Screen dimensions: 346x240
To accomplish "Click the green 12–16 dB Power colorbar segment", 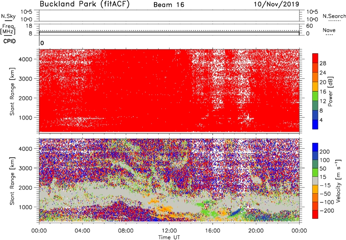I will (x=315, y=96).
